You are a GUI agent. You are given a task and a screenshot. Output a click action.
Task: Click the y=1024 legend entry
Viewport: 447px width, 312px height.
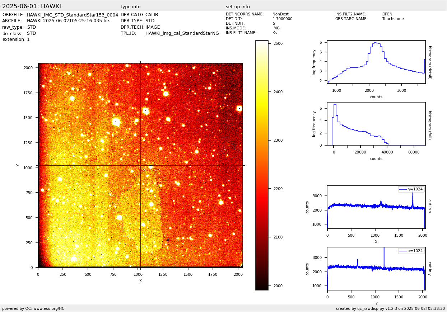pos(411,189)
